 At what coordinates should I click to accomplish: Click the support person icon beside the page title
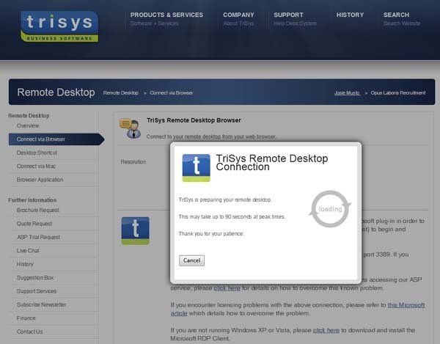click(131, 128)
